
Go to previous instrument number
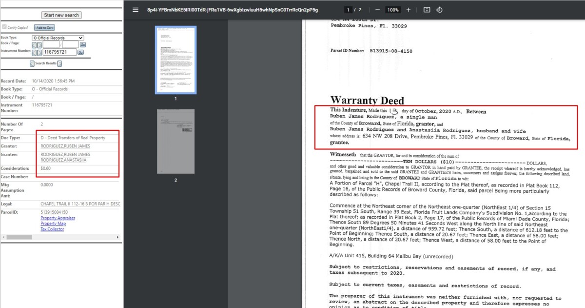pos(34,52)
